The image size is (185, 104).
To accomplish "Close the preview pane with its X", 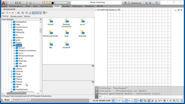I will (93, 66).
